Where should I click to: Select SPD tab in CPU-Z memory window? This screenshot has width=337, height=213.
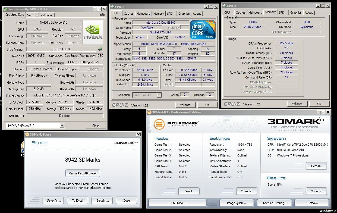pyautogui.click(x=282, y=12)
